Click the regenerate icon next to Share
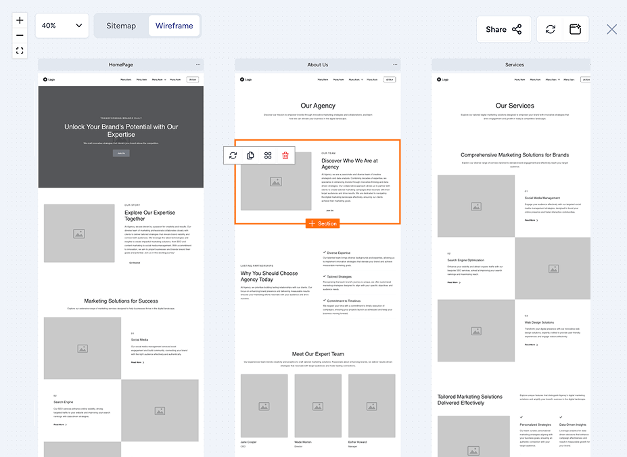Screen dimensions: 627x457 (x=550, y=29)
